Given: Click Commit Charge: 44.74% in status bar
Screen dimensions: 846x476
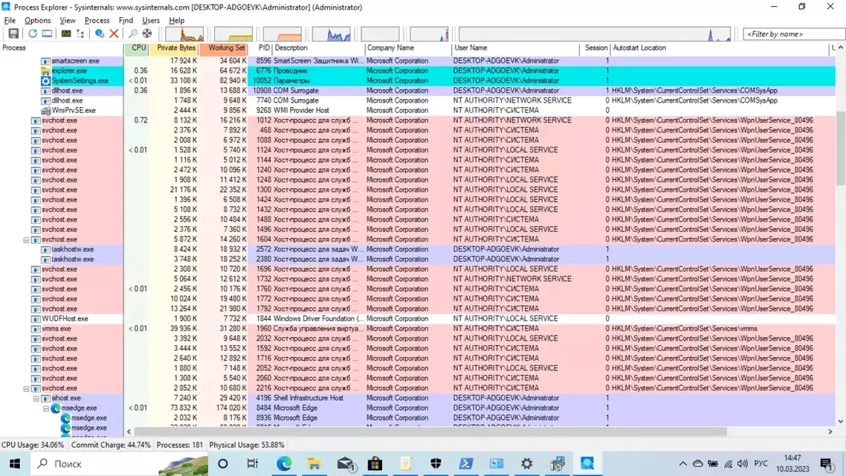Looking at the screenshot, I should coord(112,446).
